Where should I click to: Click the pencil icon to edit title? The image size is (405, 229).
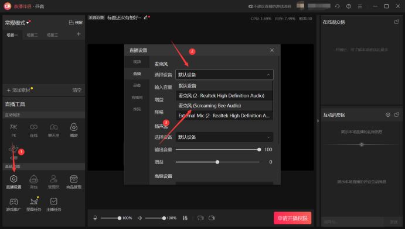pos(146,18)
